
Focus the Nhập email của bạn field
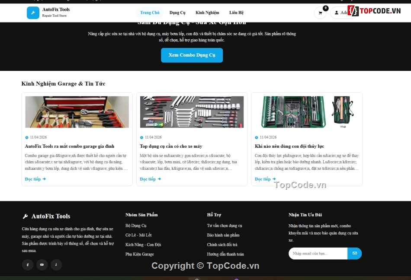(x=318, y=253)
